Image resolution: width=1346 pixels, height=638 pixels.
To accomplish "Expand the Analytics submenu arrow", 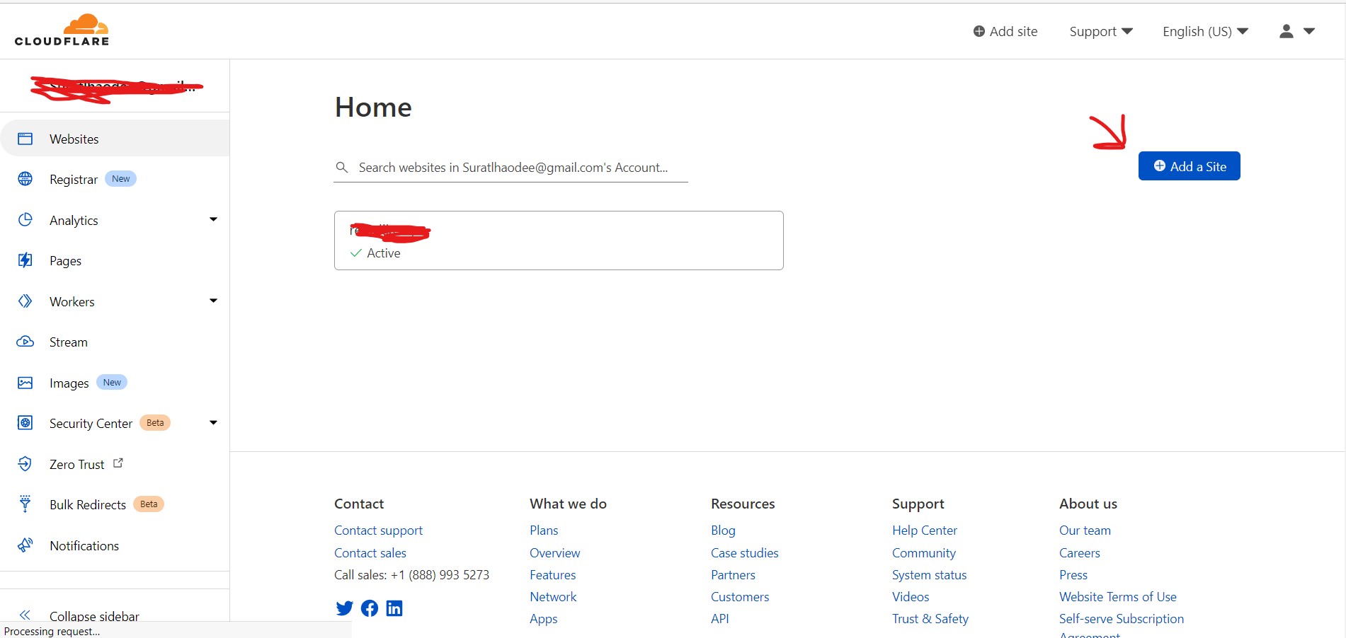I will [213, 219].
